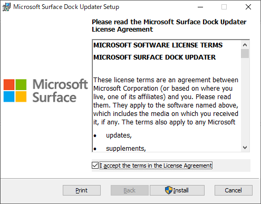
Task: Click the 'updates,' bullet item
Action: pos(119,135)
